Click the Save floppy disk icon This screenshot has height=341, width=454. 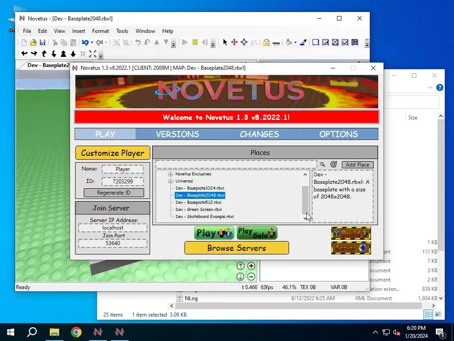[x=43, y=43]
